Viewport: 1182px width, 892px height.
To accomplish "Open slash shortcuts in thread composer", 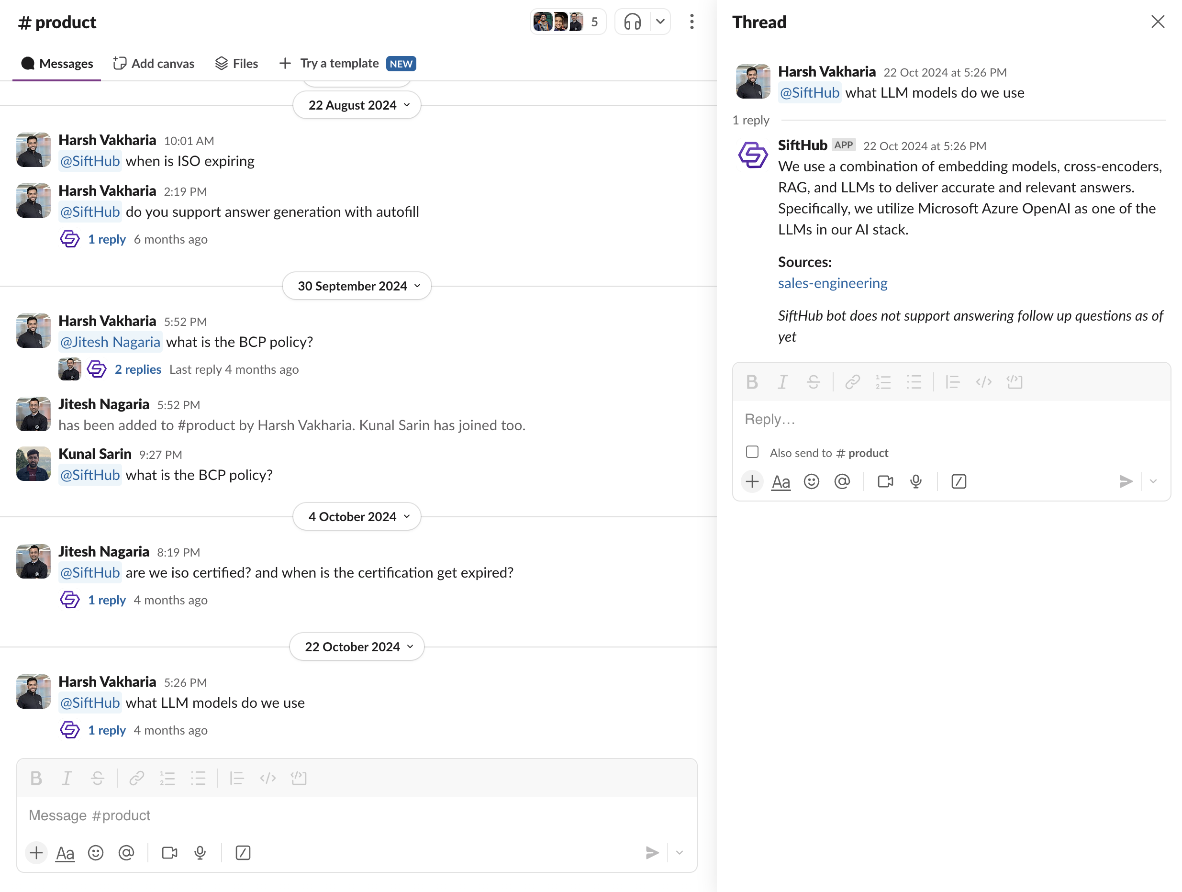I will click(959, 481).
